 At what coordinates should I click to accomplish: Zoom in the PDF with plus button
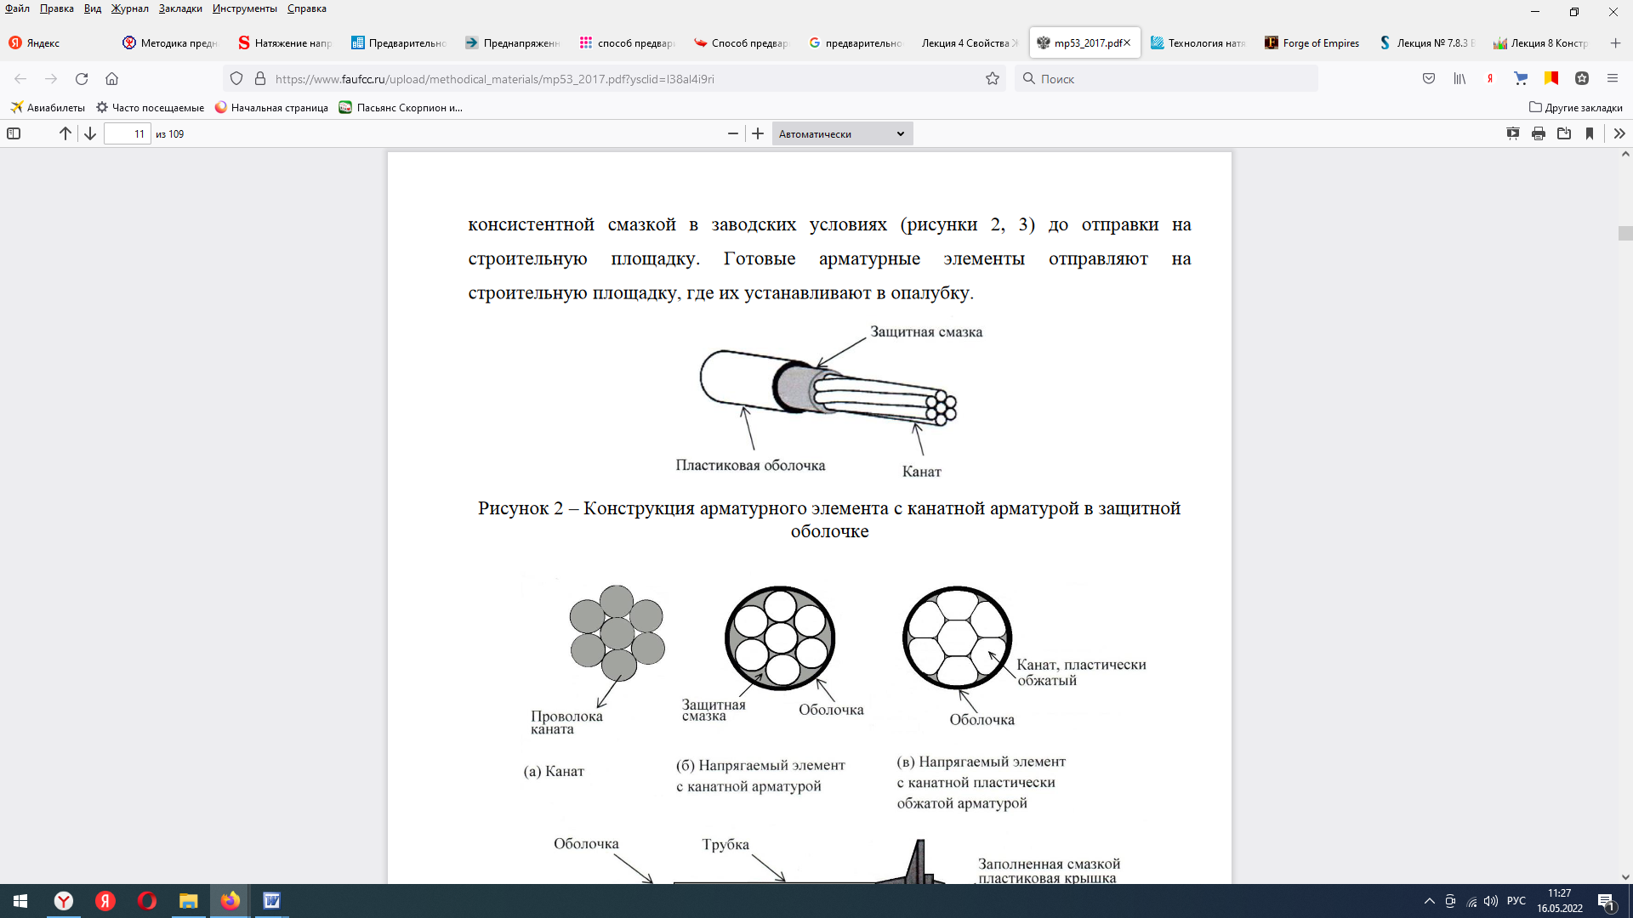[758, 133]
